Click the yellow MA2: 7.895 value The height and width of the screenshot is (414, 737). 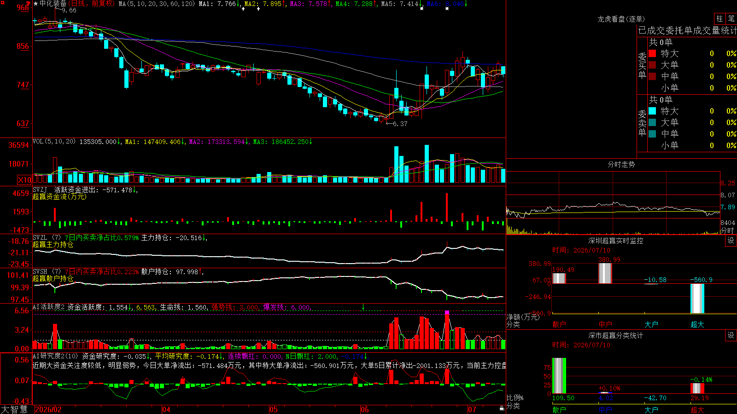[264, 4]
